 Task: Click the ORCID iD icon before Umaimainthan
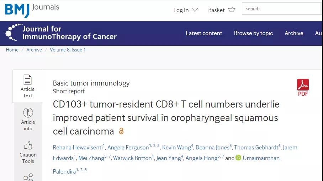click(x=238, y=158)
